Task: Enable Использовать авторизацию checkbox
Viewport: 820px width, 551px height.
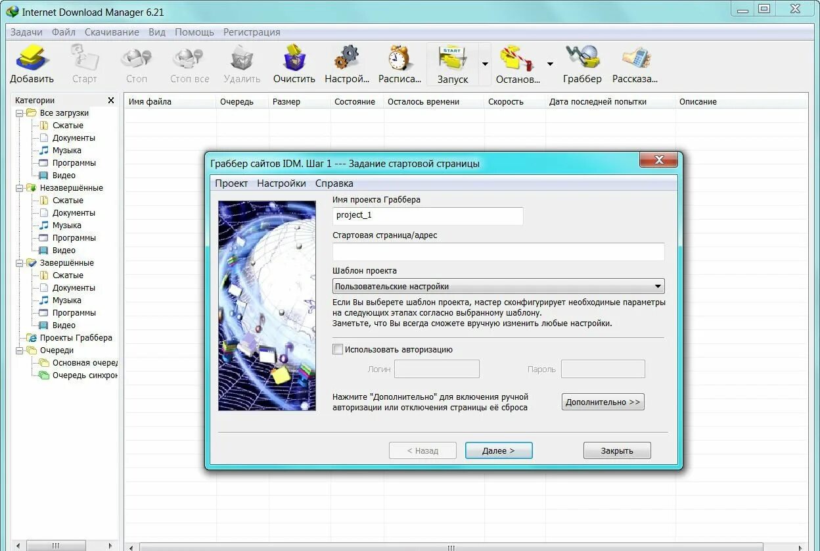Action: pyautogui.click(x=338, y=350)
